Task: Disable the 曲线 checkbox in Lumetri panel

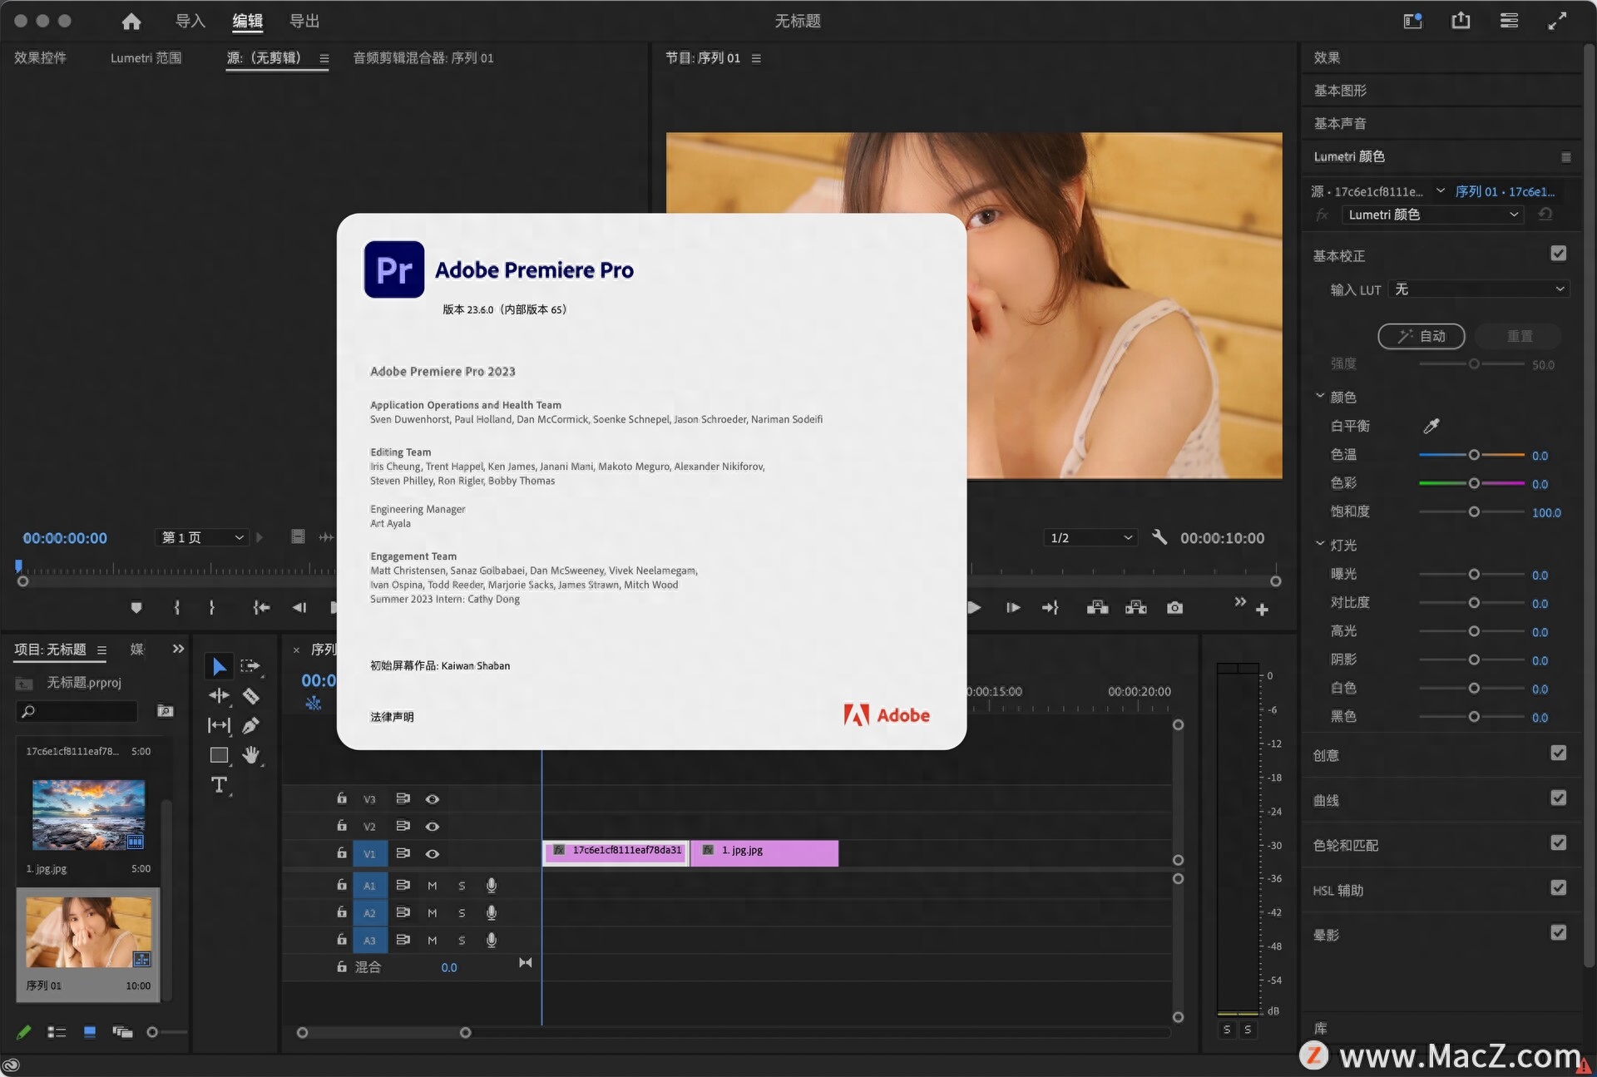Action: [x=1559, y=798]
